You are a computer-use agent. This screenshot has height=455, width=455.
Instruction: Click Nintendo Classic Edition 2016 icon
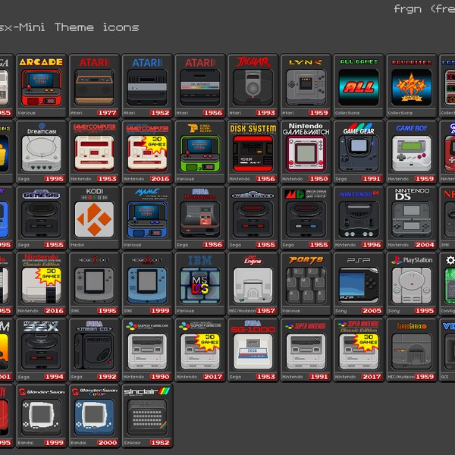point(41,284)
